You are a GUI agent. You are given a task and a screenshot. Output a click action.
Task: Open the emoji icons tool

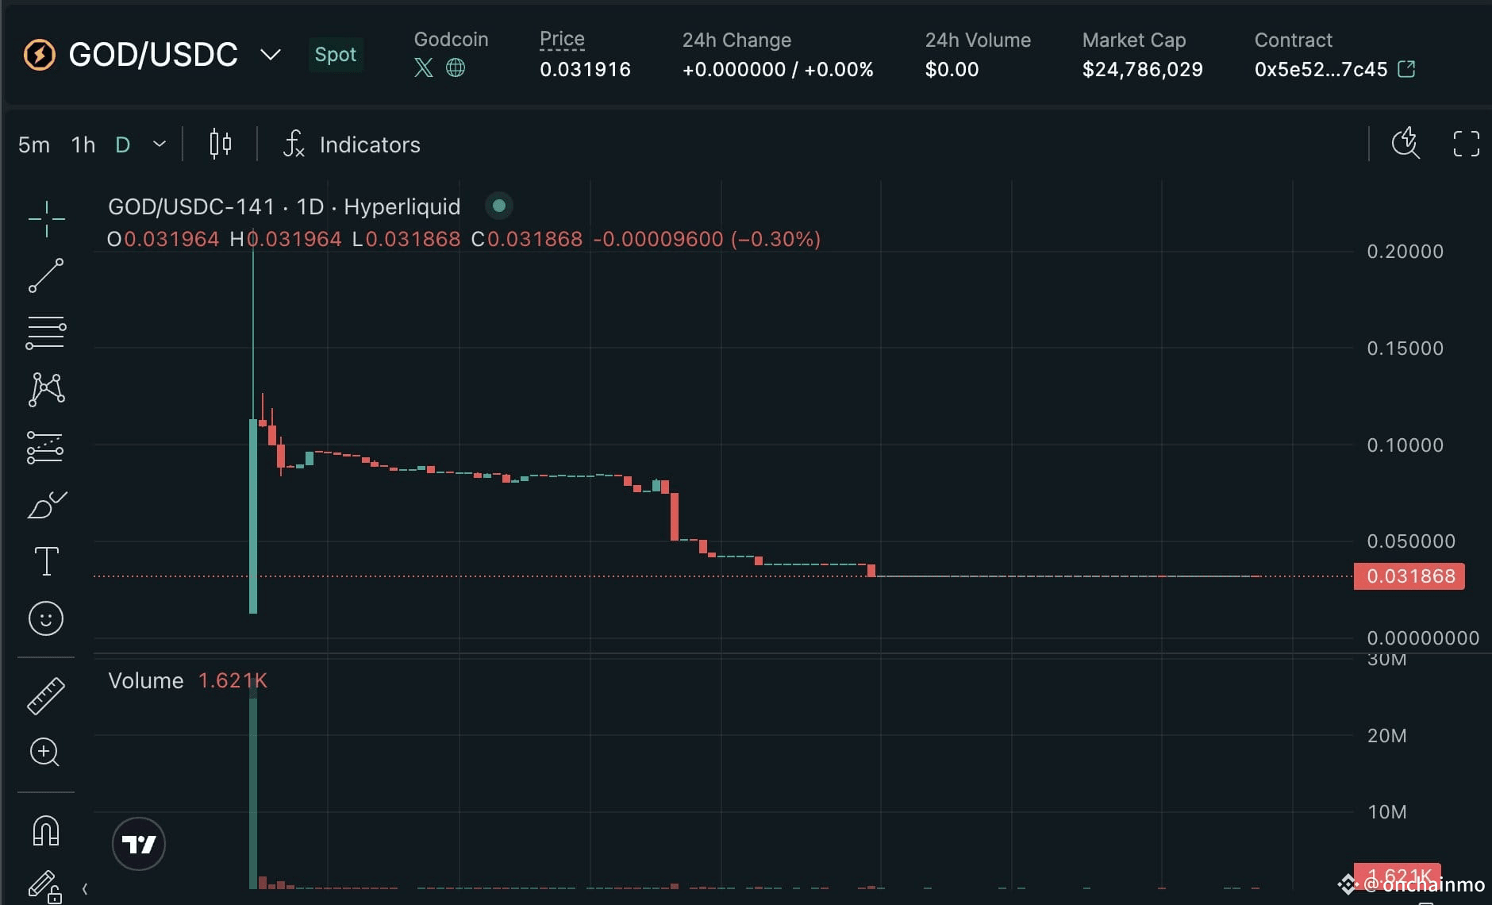[46, 618]
